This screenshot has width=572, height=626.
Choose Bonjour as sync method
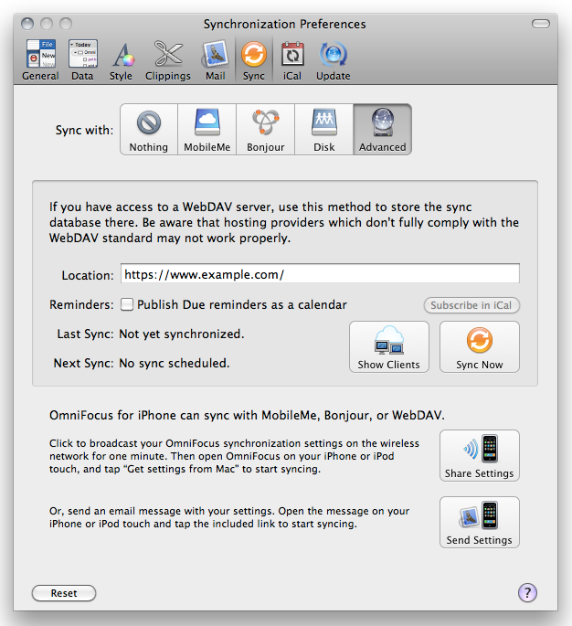266,130
